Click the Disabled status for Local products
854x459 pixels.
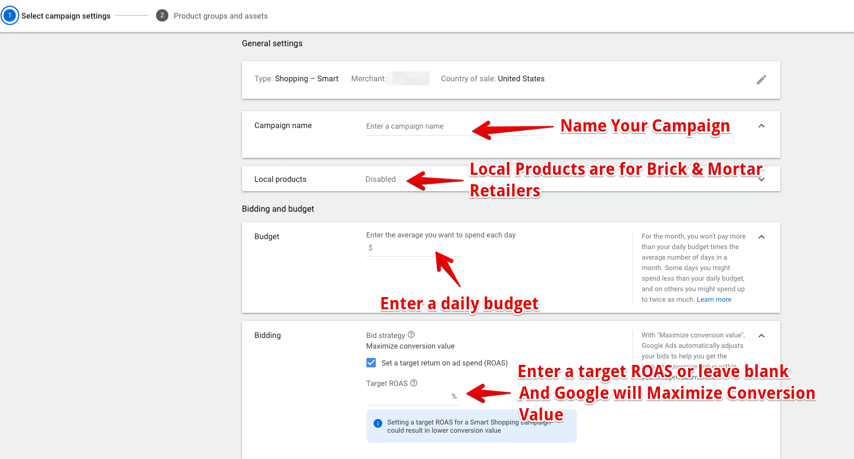tap(381, 180)
